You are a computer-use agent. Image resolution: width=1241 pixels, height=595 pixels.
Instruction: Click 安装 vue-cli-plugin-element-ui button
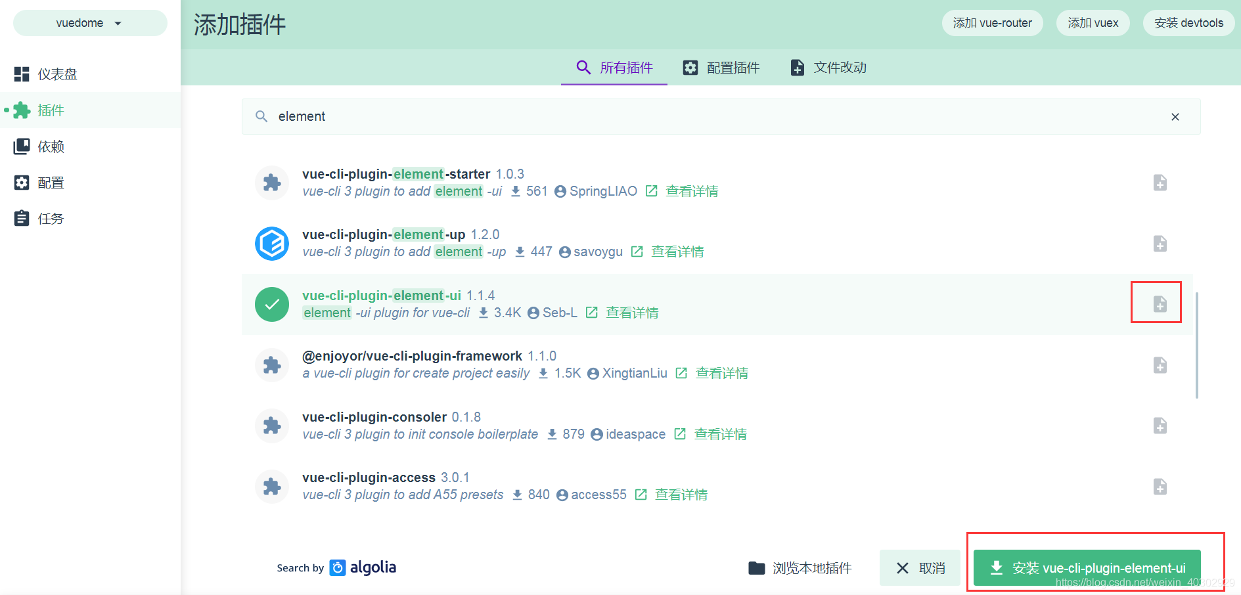click(1087, 568)
